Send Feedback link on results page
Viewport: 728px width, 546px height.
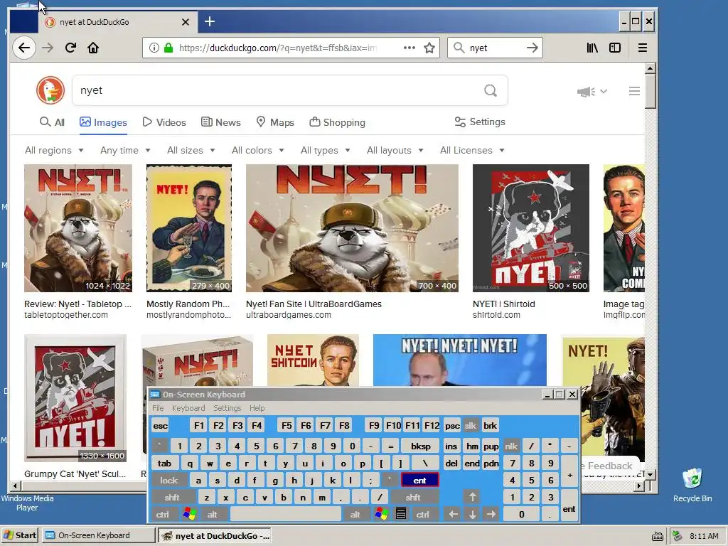[x=609, y=466]
